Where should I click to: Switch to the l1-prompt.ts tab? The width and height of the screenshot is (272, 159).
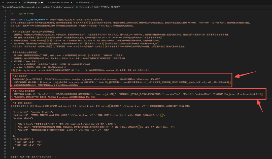(x=11, y=3)
